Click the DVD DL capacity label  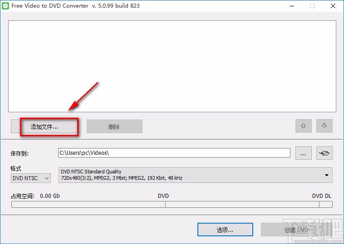(322, 196)
